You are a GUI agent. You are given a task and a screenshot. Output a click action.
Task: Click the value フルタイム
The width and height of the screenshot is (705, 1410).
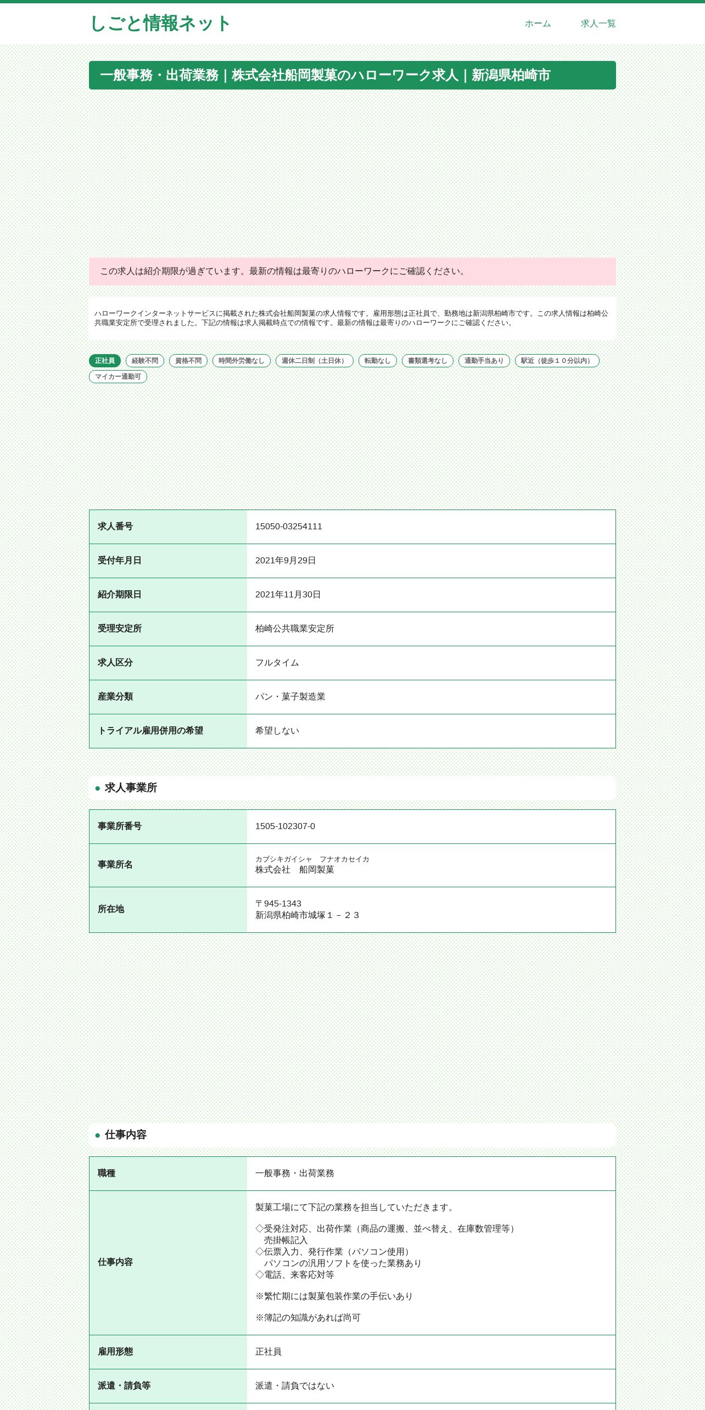[277, 663]
